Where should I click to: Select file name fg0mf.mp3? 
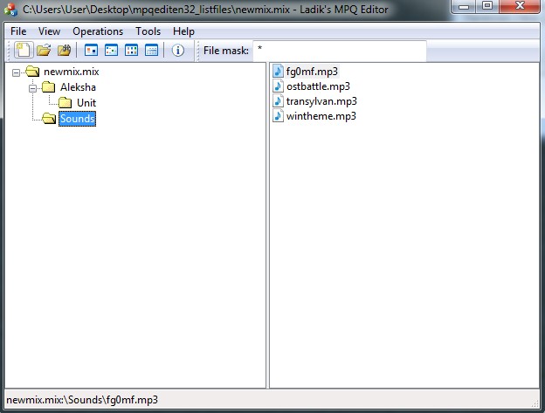tap(312, 72)
